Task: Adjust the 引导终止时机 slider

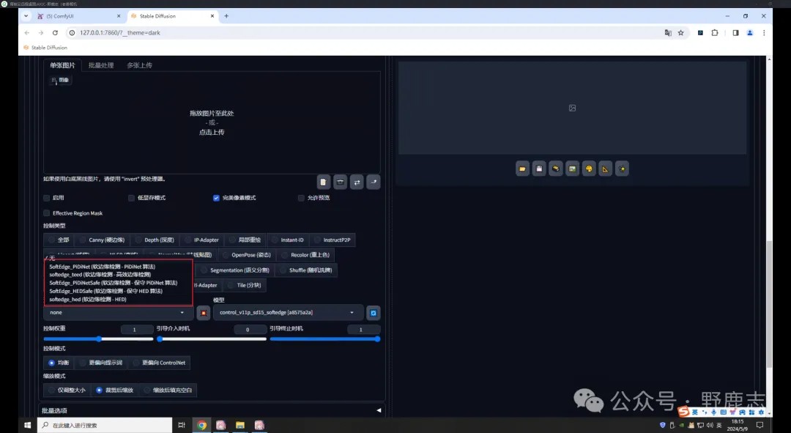Action: pos(325,339)
